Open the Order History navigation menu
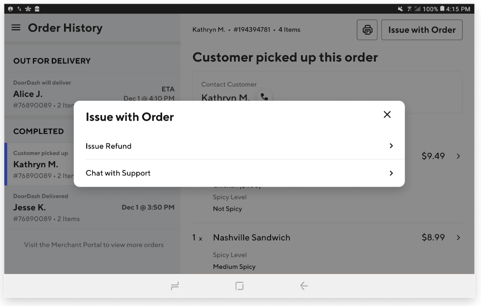 (x=16, y=28)
